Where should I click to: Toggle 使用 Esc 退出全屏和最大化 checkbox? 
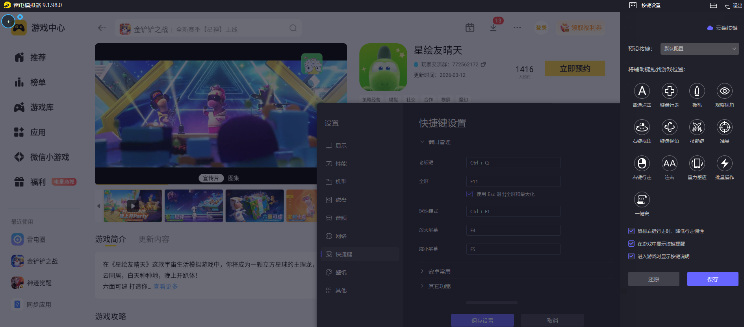click(469, 194)
